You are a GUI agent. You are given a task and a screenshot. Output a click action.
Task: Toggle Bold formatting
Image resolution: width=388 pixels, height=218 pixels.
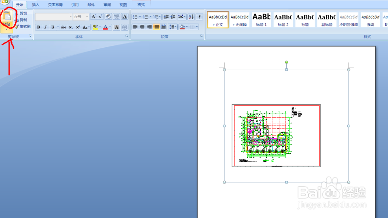click(x=38, y=27)
